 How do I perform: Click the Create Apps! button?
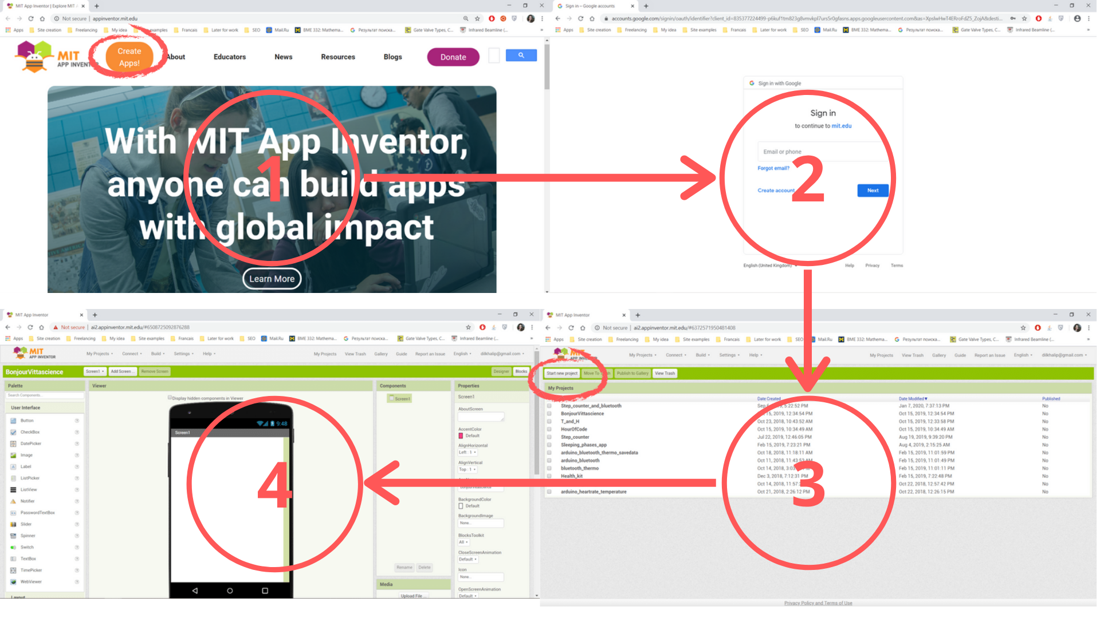point(129,57)
